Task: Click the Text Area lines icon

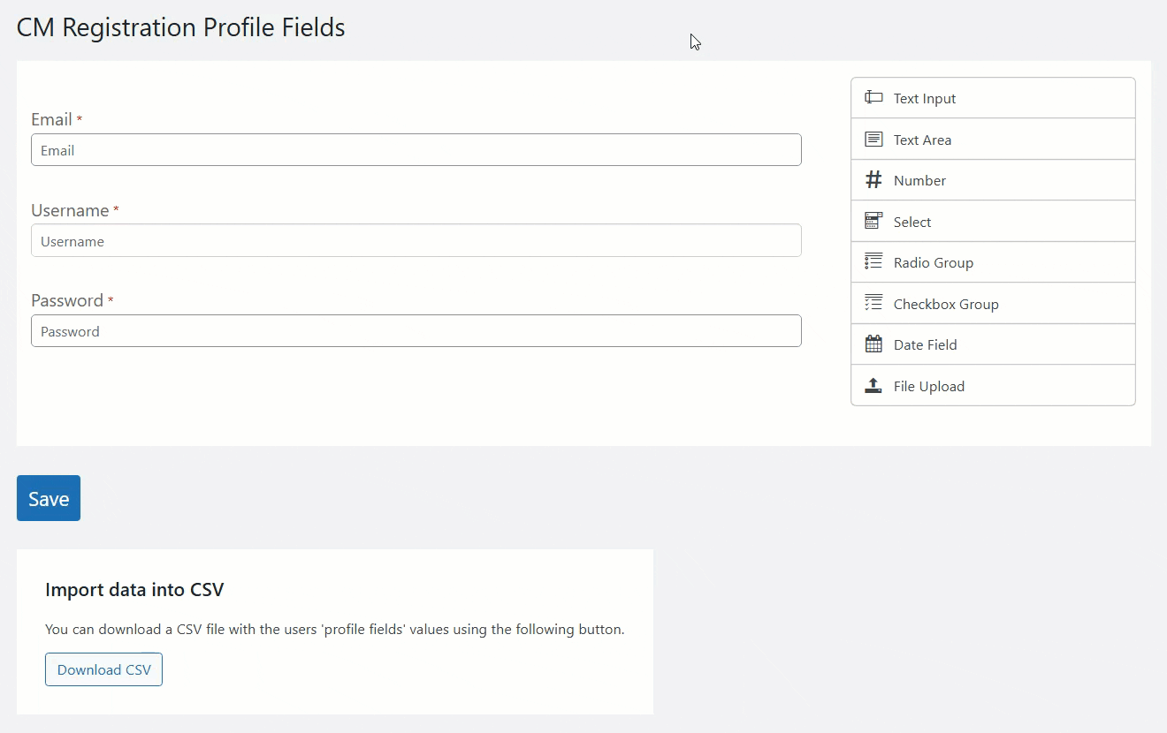Action: (873, 140)
